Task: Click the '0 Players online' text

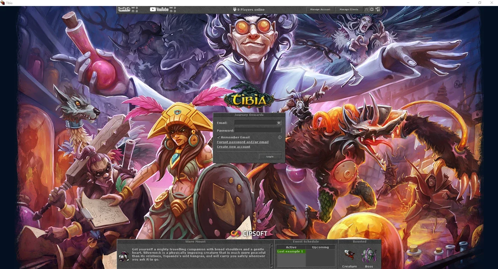Action: coord(251,10)
